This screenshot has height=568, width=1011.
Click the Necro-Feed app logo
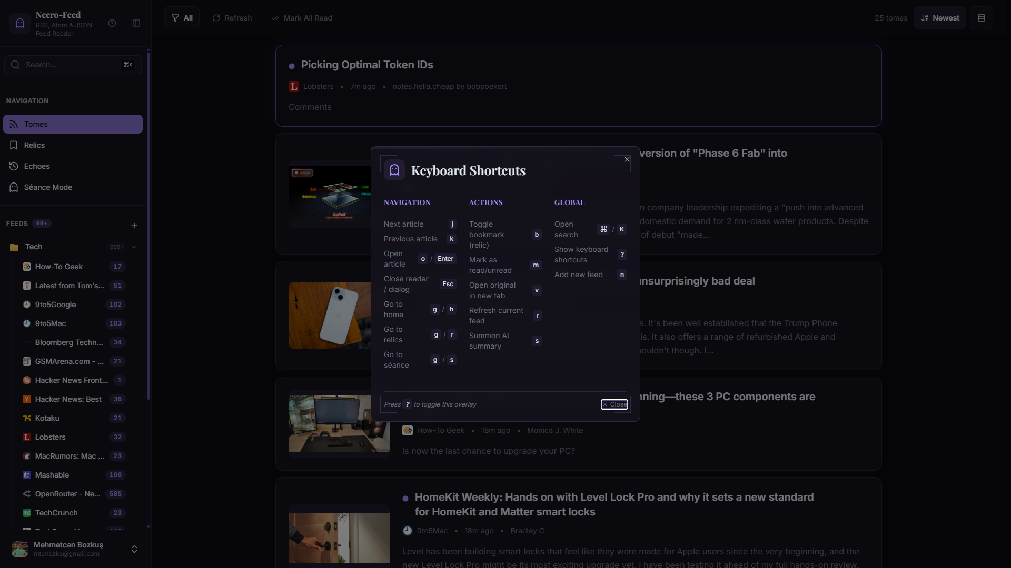pos(20,23)
